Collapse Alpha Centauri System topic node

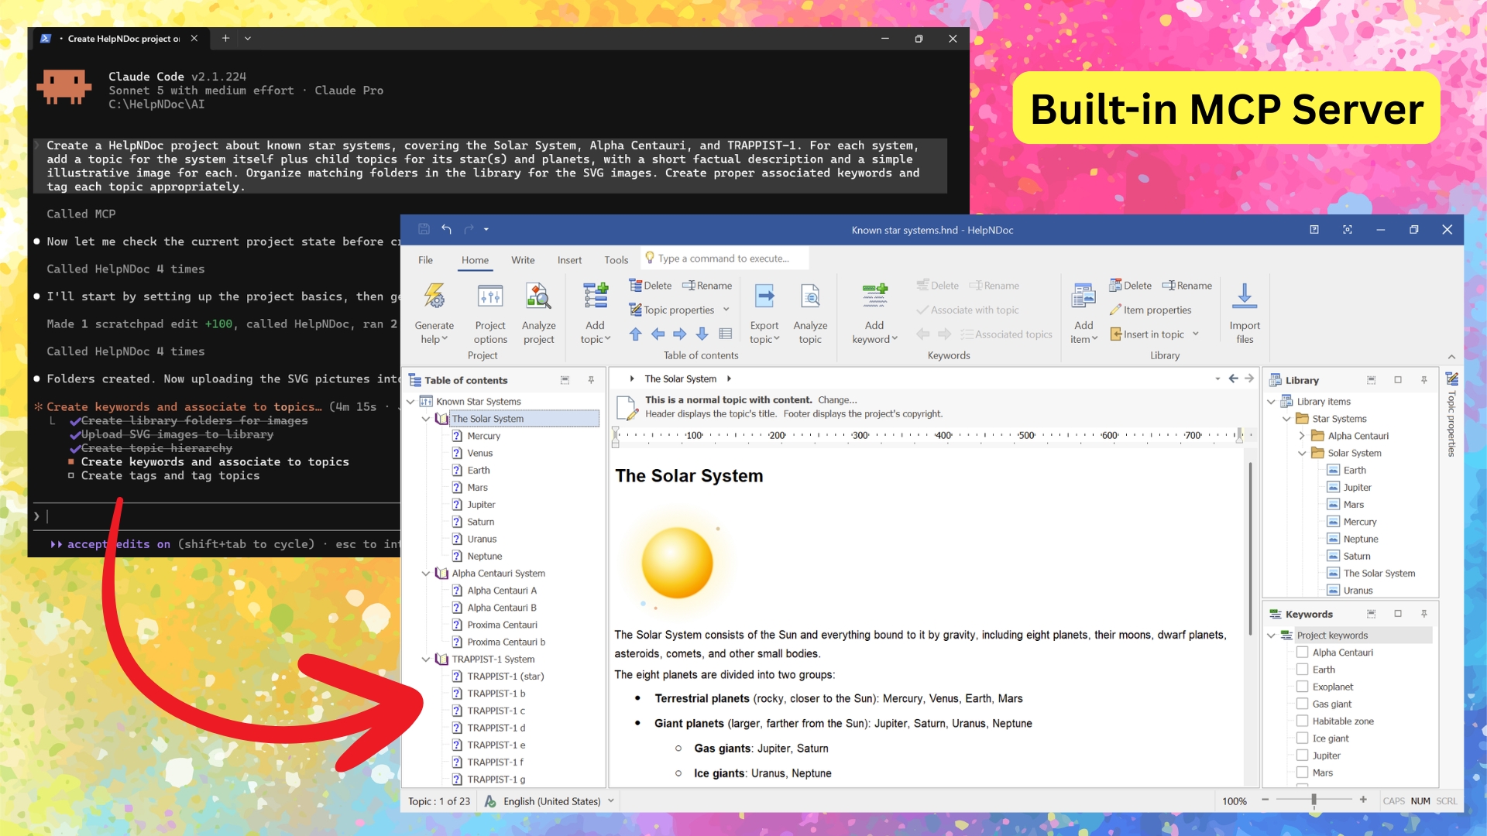click(426, 574)
